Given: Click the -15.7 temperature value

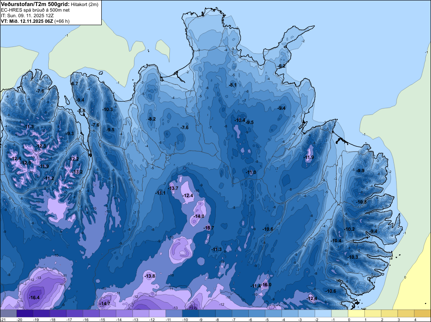Looking at the screenshot, I should 209,228.
